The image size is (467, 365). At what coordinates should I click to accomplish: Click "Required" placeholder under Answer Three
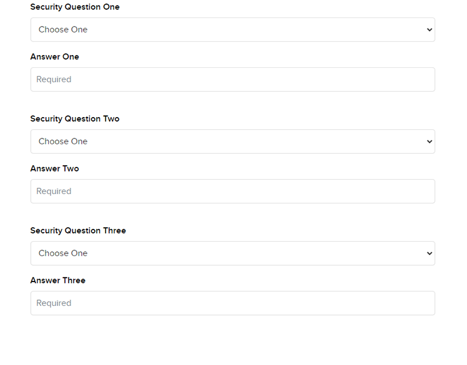coord(54,303)
